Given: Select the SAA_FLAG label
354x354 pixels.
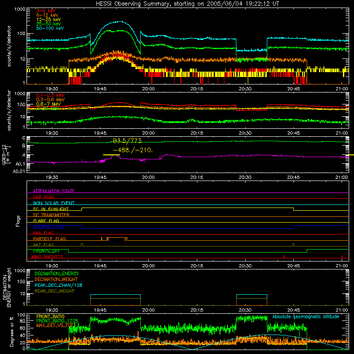Looking at the screenshot, I should tap(43, 233).
